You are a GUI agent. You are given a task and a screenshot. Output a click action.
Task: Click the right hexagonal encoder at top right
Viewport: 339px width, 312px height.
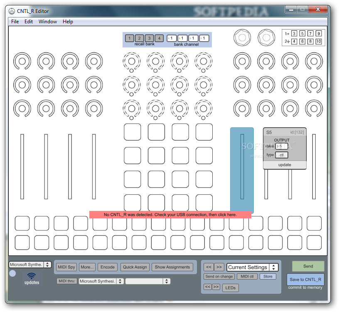(x=266, y=38)
